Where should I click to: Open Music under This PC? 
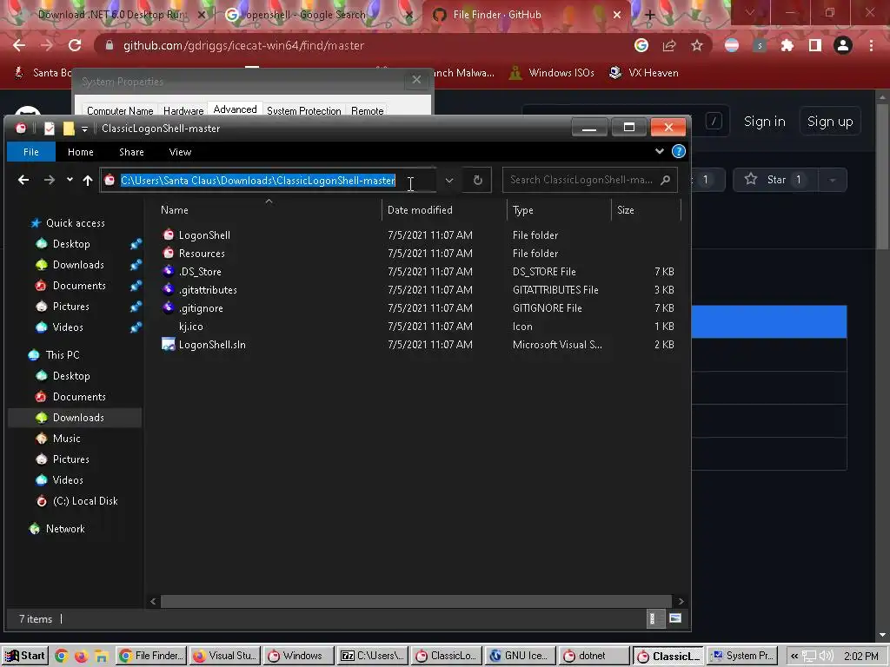coord(66,439)
